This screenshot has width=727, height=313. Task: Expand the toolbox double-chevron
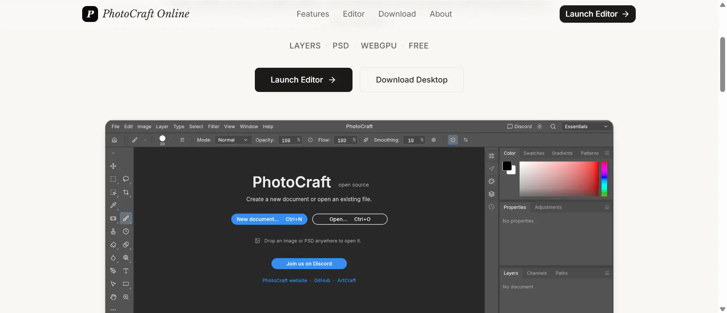pyautogui.click(x=113, y=153)
